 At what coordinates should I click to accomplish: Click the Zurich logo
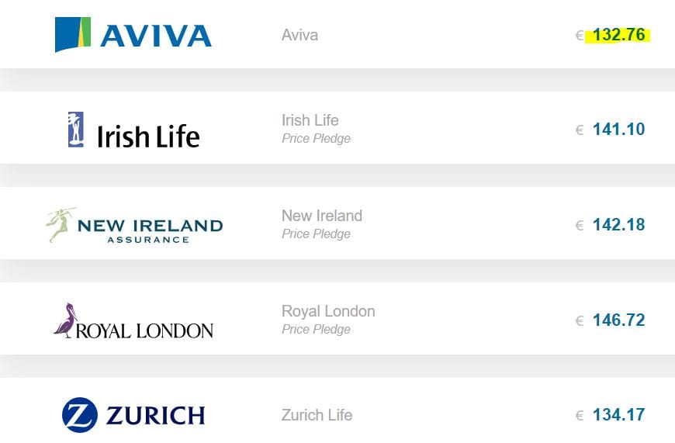[133, 415]
